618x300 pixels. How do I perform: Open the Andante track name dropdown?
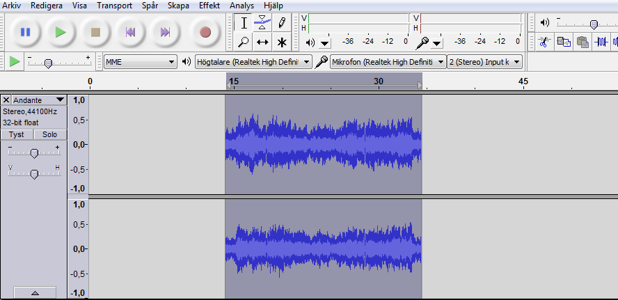pos(39,100)
